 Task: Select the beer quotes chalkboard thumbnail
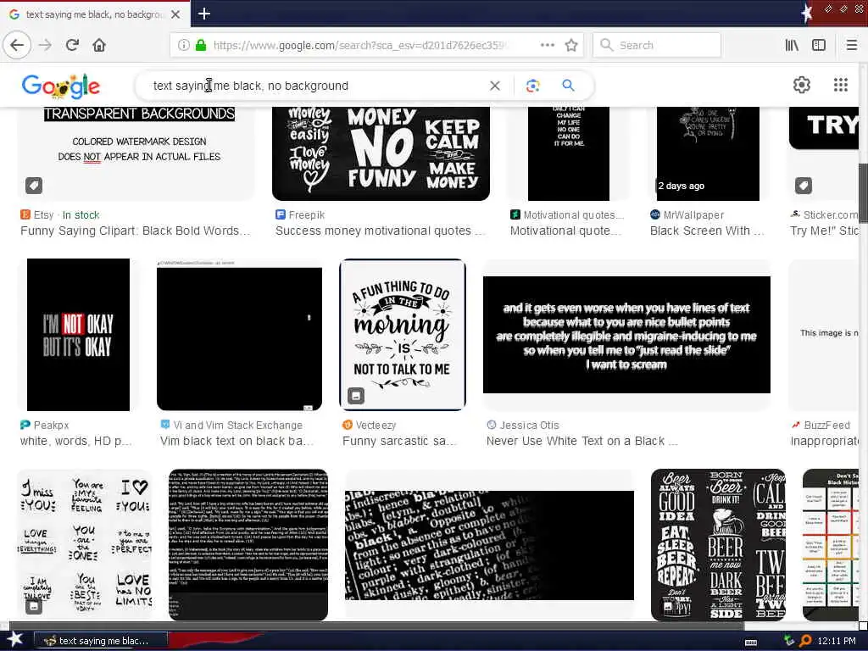point(718,545)
